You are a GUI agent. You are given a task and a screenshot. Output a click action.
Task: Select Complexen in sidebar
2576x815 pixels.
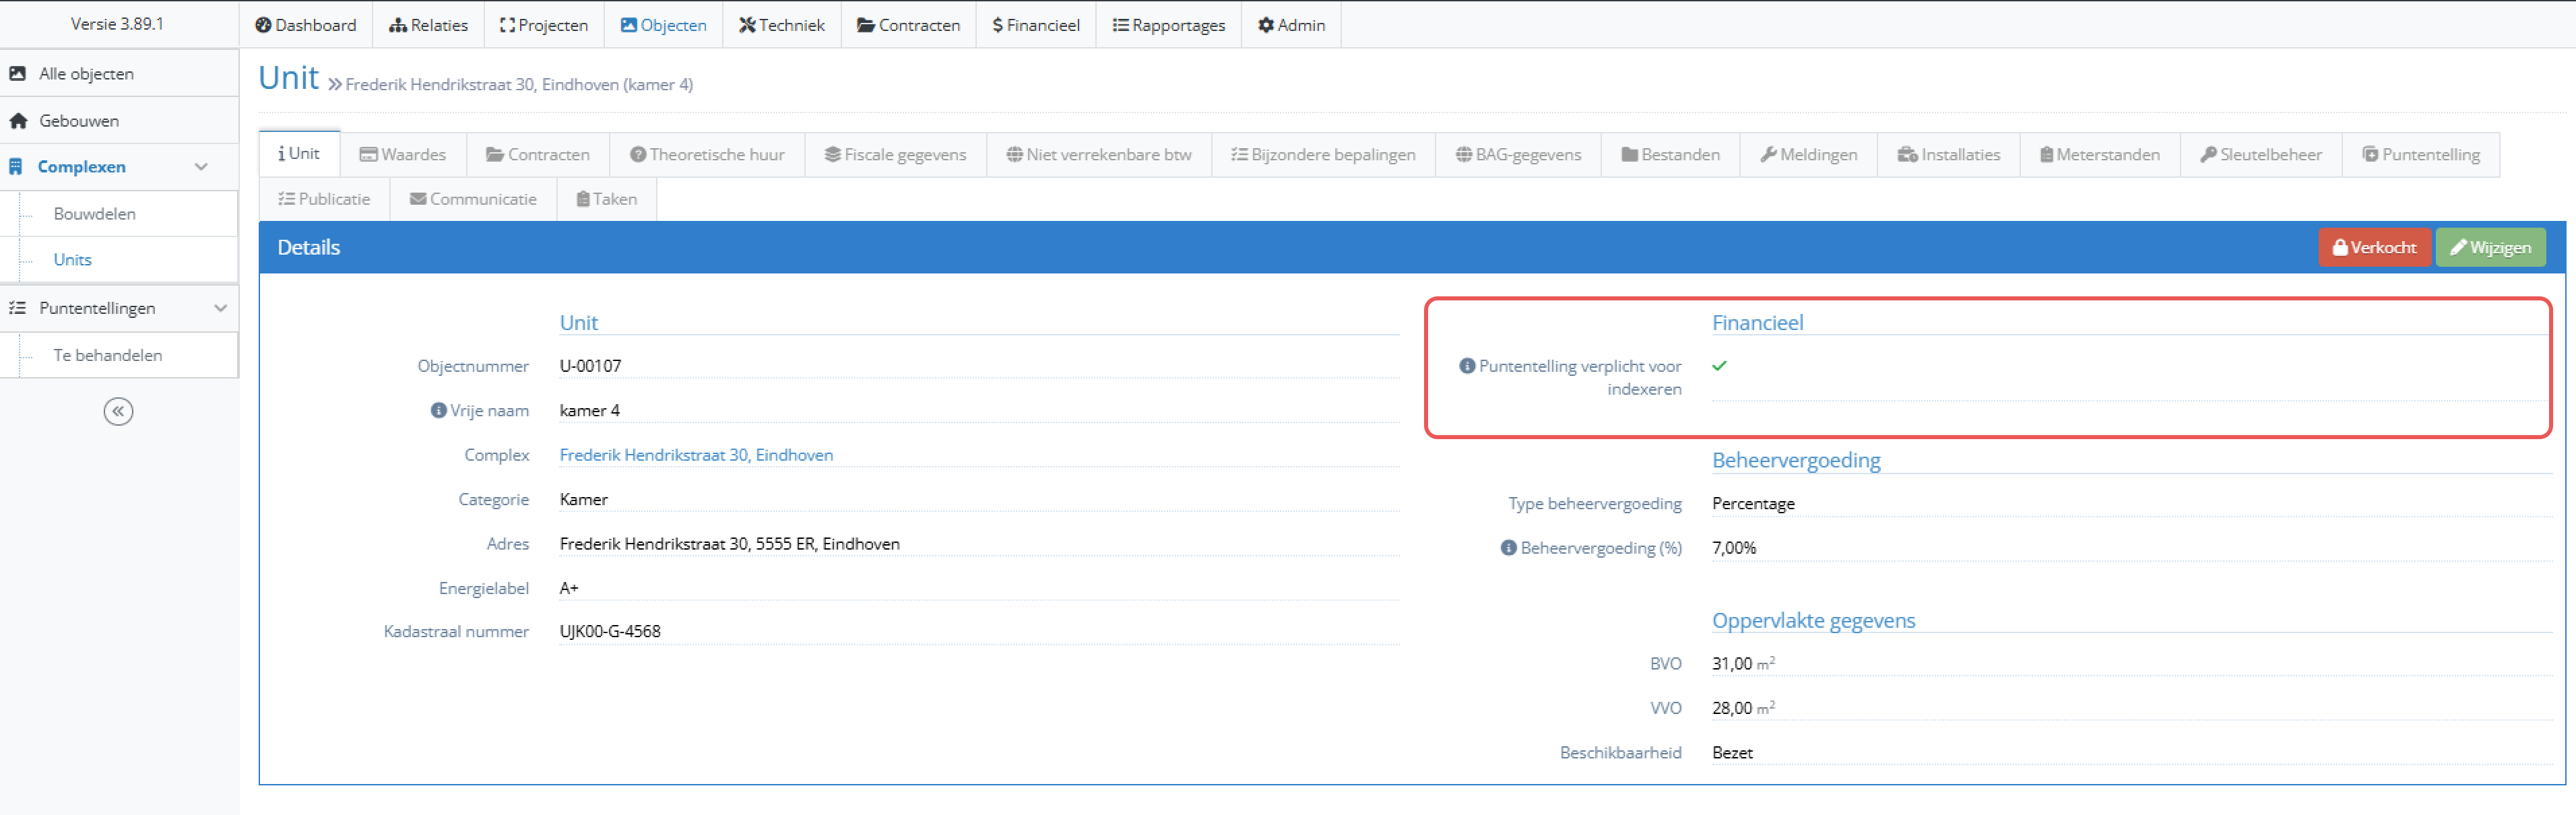[119, 166]
